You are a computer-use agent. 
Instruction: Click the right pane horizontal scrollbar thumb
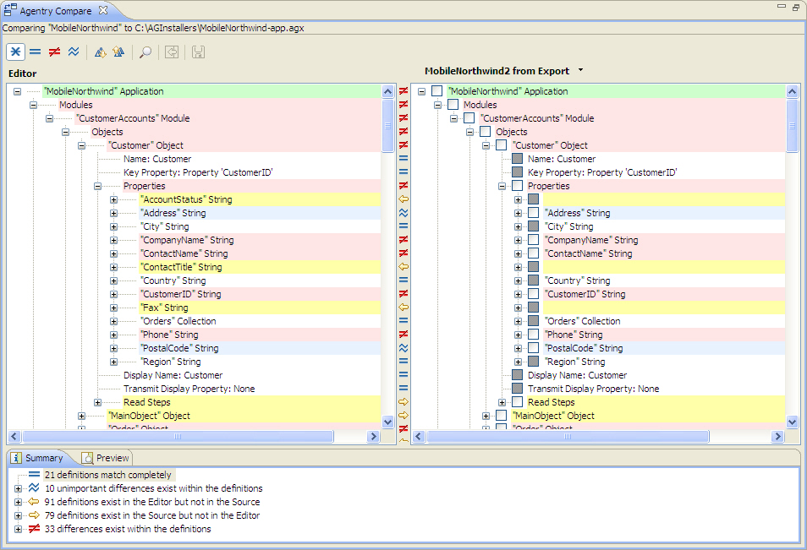coord(567,437)
